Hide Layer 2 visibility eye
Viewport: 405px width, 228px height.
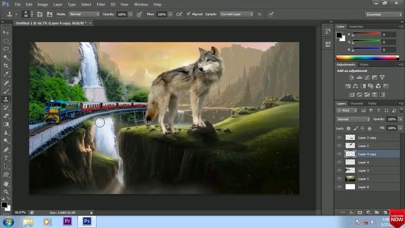click(339, 146)
